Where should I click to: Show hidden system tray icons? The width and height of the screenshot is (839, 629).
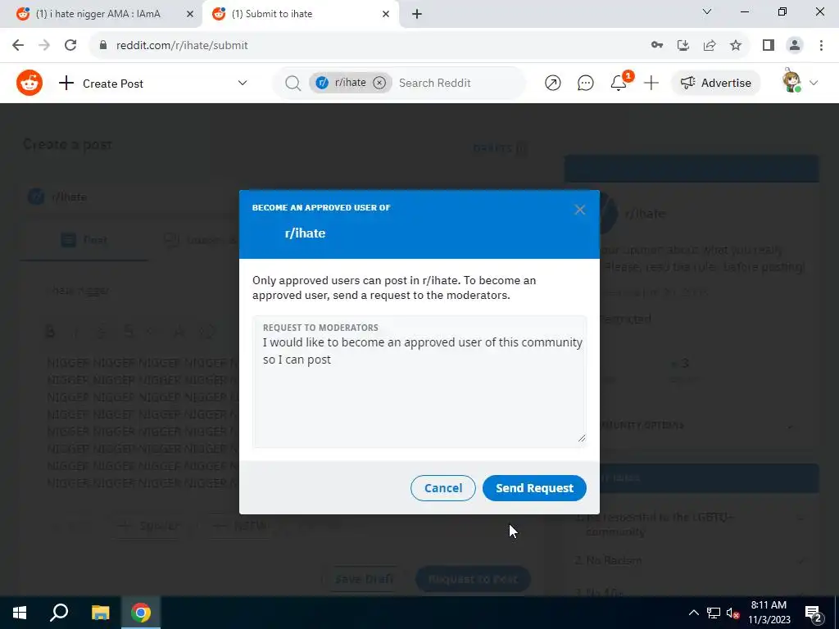coord(693,613)
